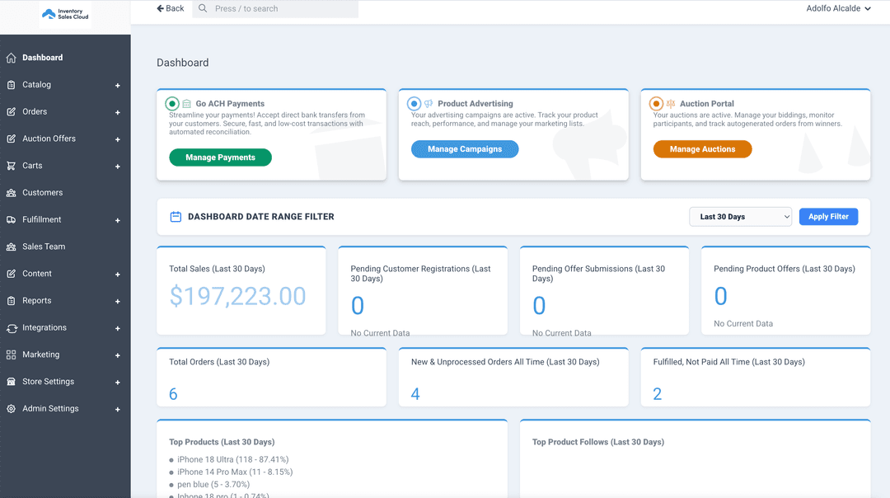Viewport: 890px width, 498px height.
Task: Expand the Catalog submenu with plus
Action: click(x=118, y=85)
